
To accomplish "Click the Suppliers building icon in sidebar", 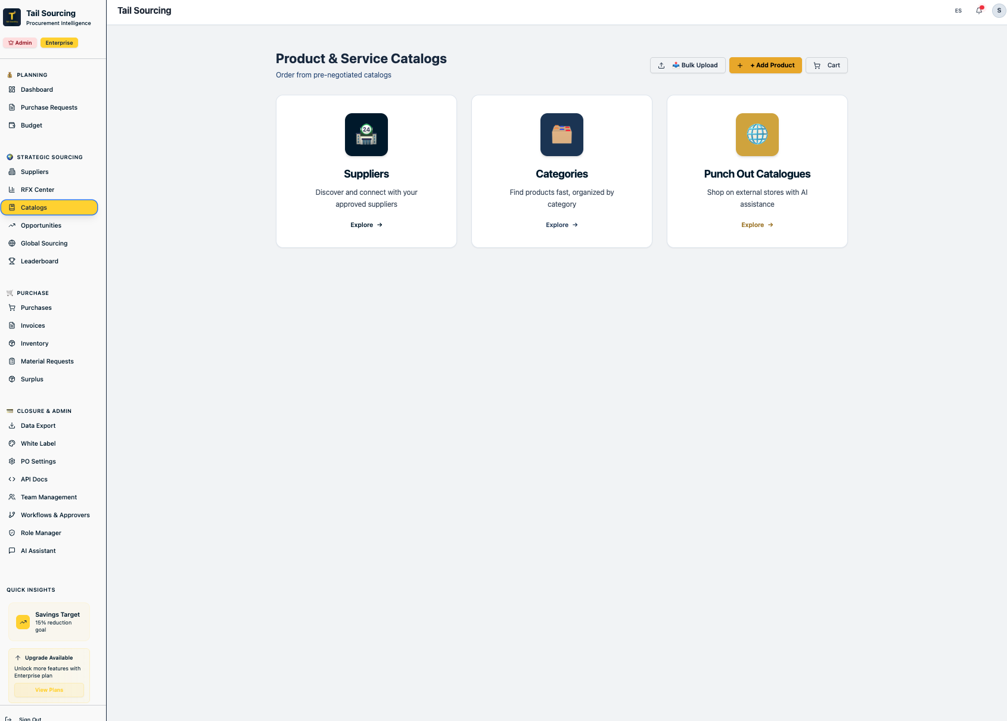I will click(x=12, y=172).
